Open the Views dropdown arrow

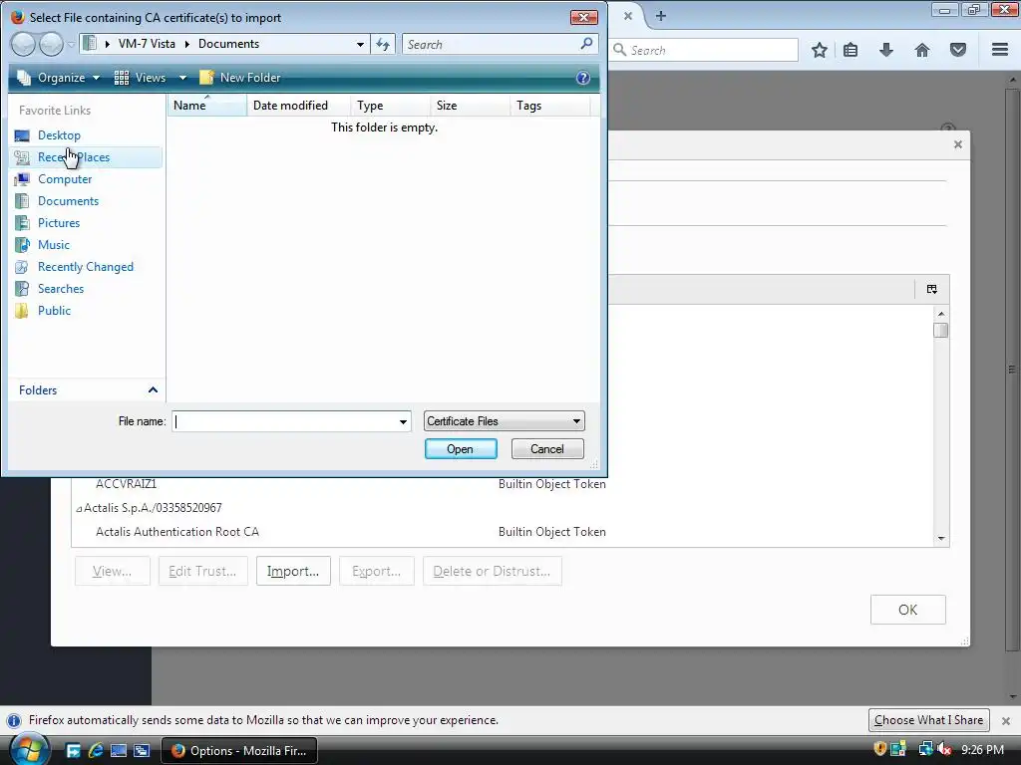tap(183, 78)
